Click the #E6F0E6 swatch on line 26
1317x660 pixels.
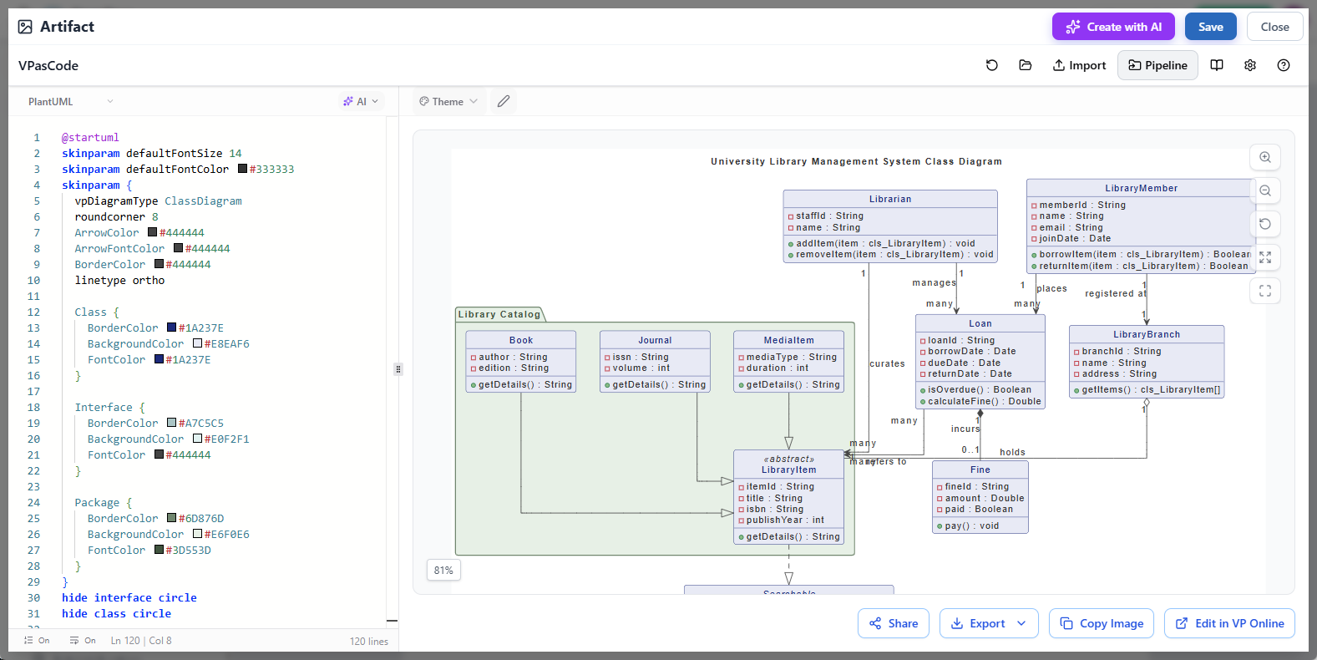(x=197, y=534)
